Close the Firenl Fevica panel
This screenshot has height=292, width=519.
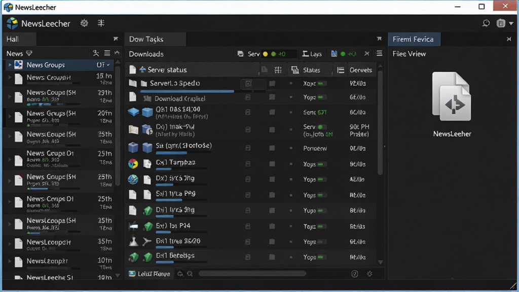(x=509, y=39)
